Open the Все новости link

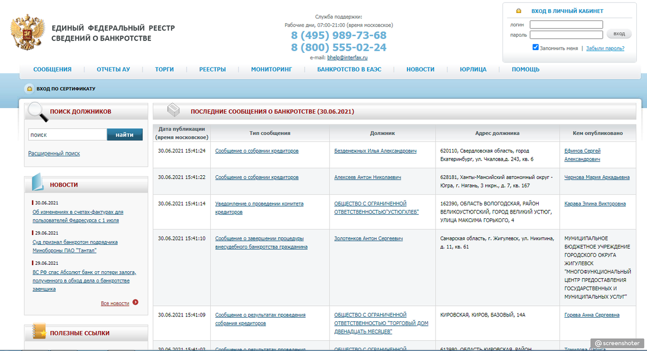(x=115, y=304)
